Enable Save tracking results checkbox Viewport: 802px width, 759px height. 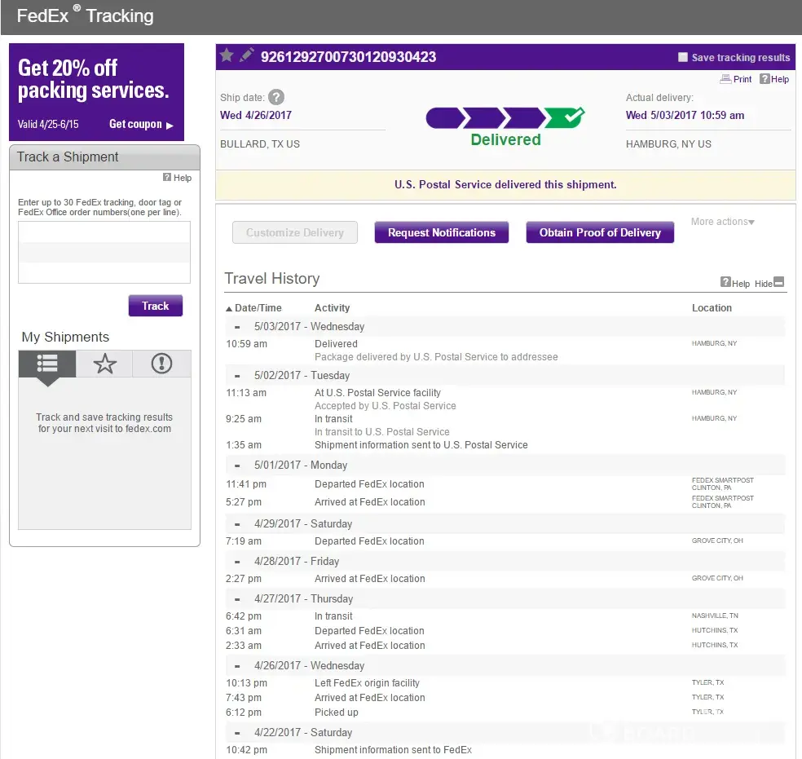[683, 58]
